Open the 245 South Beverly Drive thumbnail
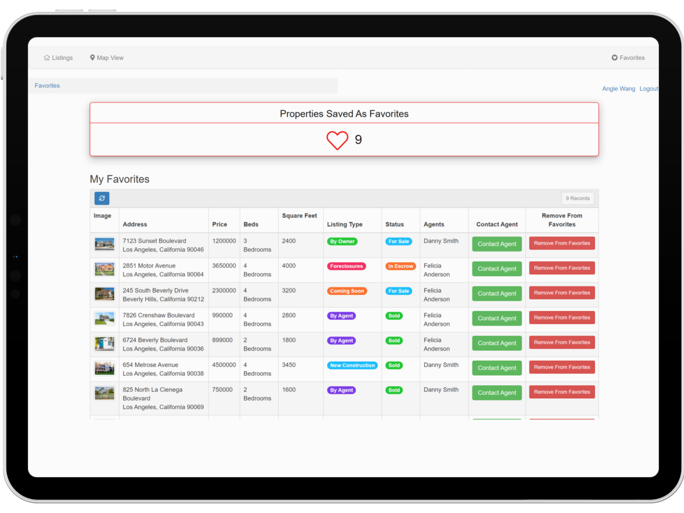Viewport: 684px width, 513px height. [x=104, y=294]
